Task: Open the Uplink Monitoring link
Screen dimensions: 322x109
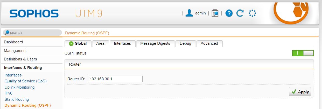Action: (x=20, y=87)
